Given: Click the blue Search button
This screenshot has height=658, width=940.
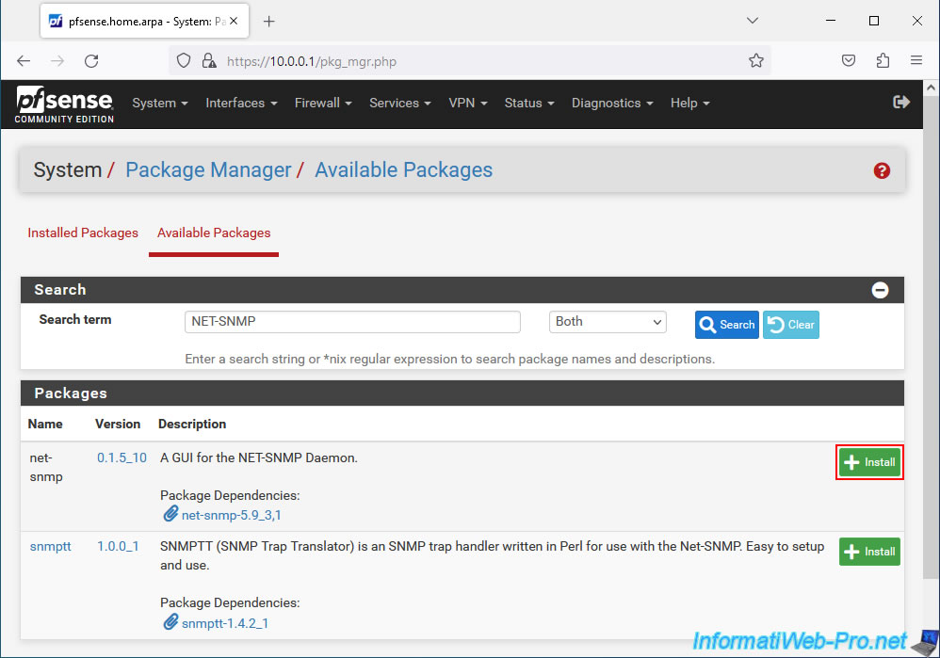Looking at the screenshot, I should [x=726, y=324].
